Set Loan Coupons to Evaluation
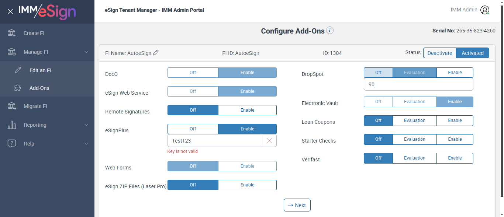The height and width of the screenshot is (217, 504). [x=414, y=120]
